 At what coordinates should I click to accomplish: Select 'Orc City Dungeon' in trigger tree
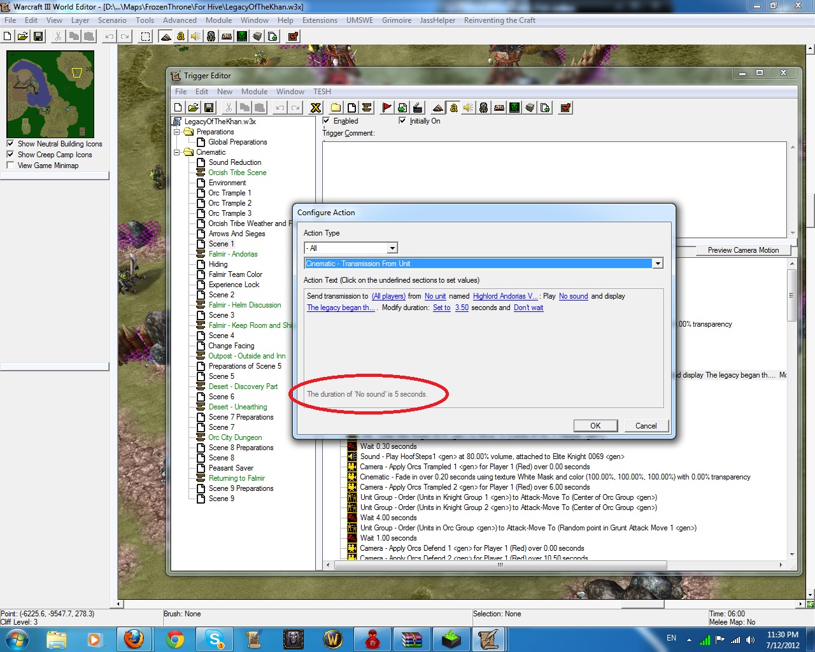click(x=235, y=437)
